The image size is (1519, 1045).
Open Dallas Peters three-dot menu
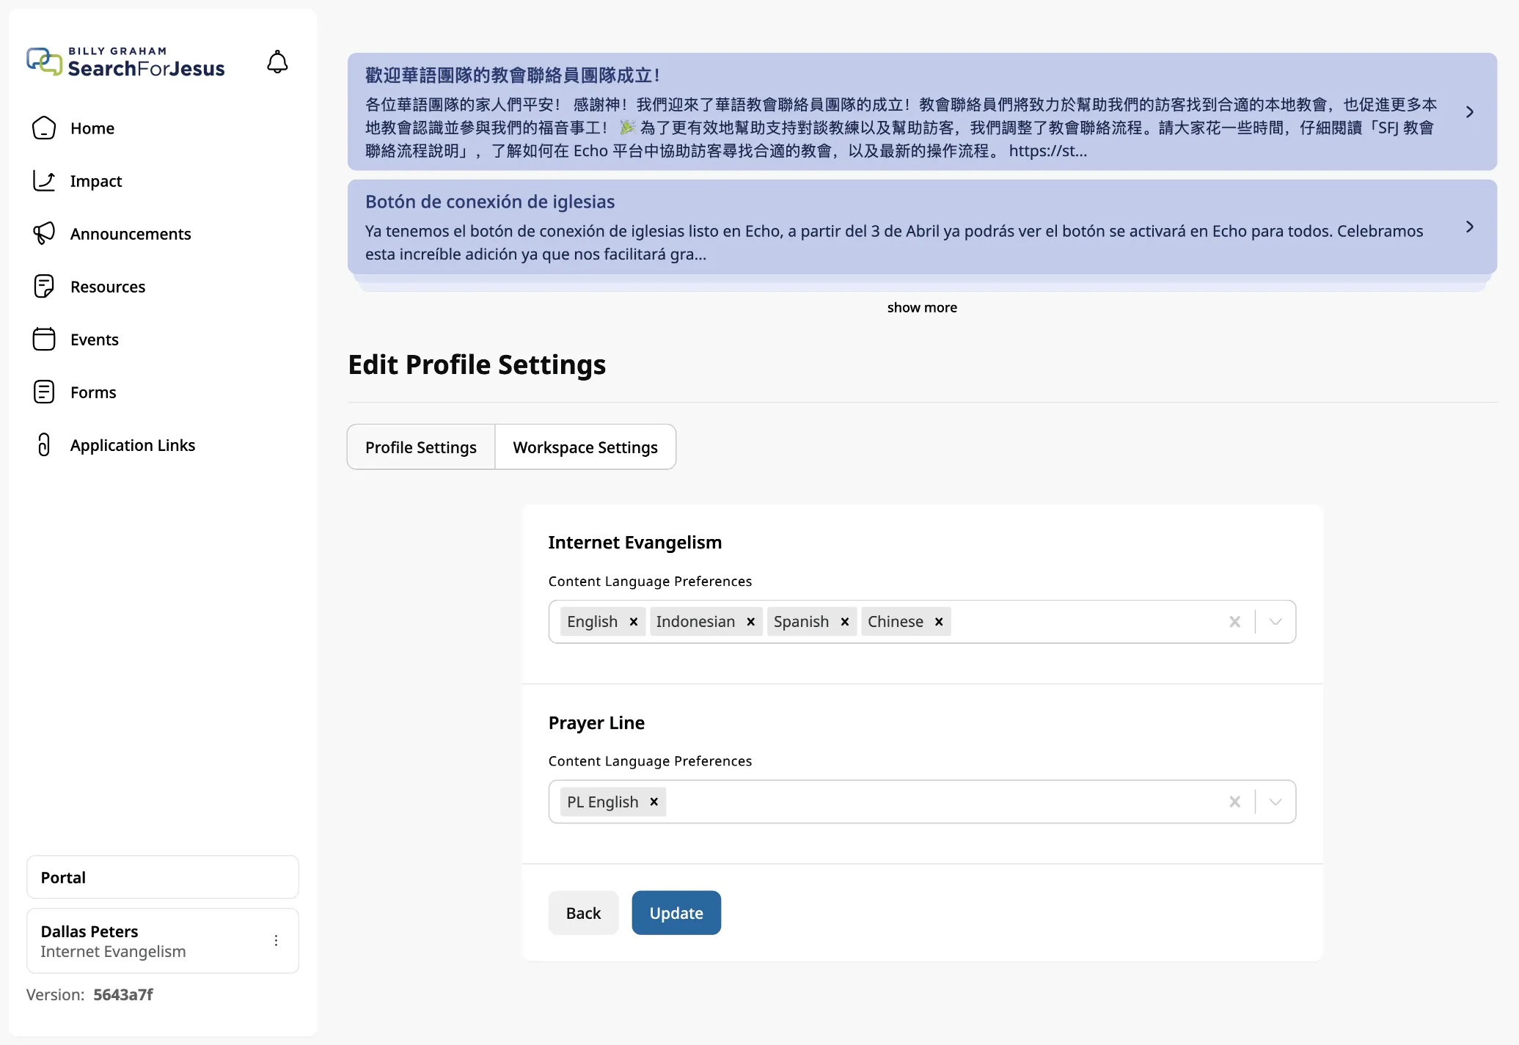coord(276,941)
